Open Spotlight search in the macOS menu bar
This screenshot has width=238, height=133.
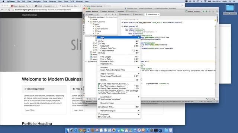click(230, 1)
